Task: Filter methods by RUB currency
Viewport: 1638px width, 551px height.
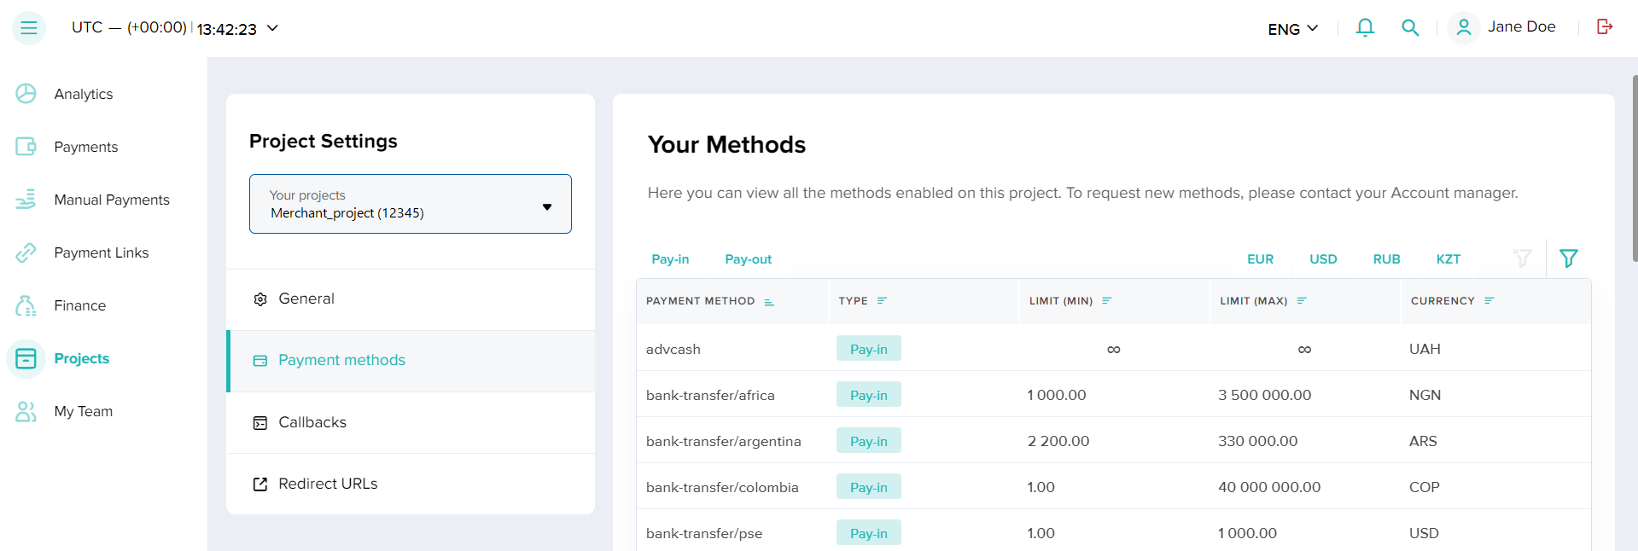Action: [1386, 259]
